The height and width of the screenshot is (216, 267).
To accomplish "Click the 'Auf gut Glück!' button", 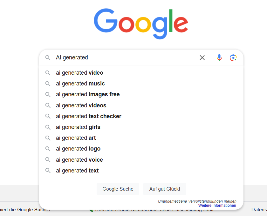I will [x=165, y=189].
